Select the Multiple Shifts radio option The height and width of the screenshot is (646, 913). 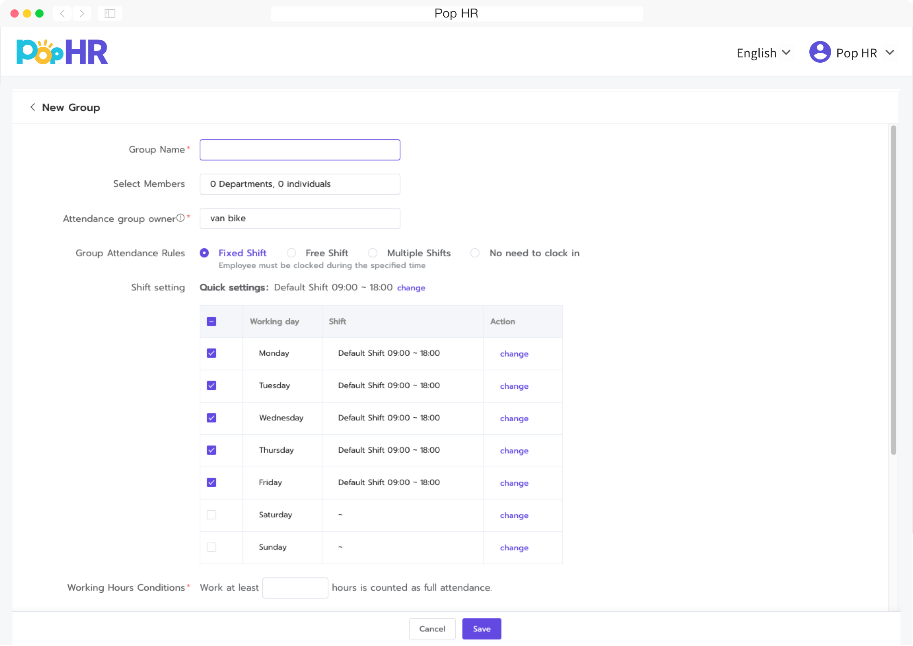coord(373,253)
